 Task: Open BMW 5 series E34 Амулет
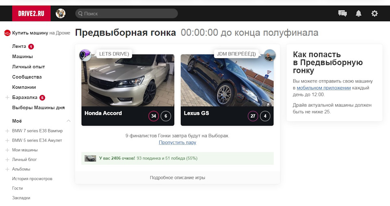tap(37, 140)
